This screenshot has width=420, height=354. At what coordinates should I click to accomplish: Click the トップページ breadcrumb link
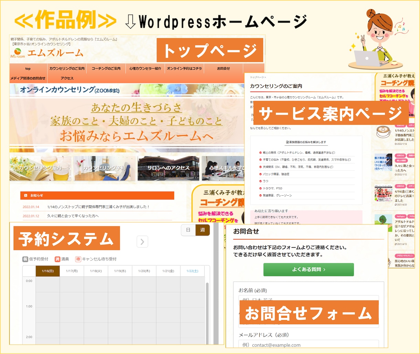pyautogui.click(x=257, y=78)
